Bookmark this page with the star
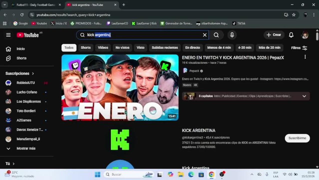319x180 pixels. pyautogui.click(x=294, y=15)
